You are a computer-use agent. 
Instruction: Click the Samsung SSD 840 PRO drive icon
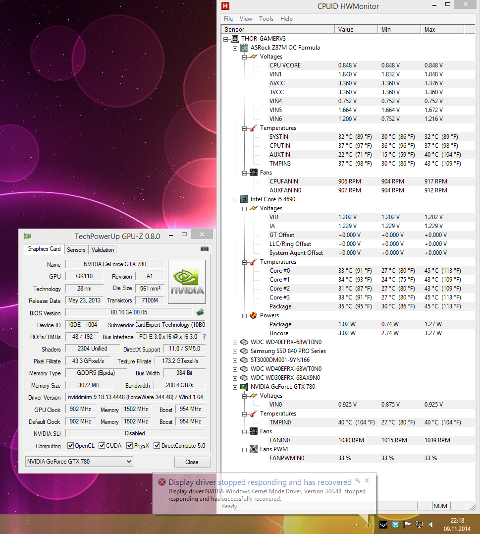pos(244,351)
